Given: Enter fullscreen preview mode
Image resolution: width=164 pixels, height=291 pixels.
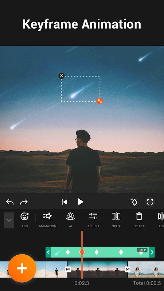Looking at the screenshot, I should pyautogui.click(x=150, y=202).
